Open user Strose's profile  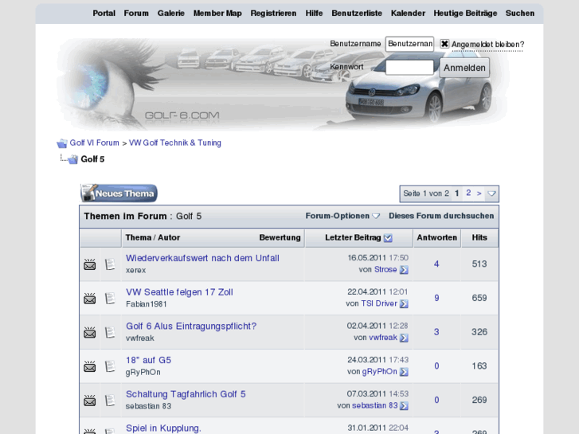(x=385, y=270)
